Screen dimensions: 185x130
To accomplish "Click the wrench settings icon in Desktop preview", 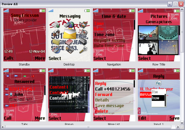I will 83,50.
